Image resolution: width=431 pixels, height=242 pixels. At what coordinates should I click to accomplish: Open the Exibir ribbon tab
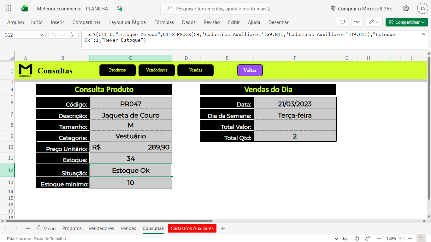(234, 22)
